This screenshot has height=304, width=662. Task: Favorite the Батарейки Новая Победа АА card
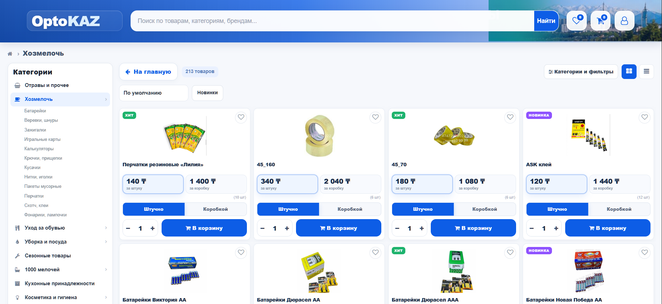pyautogui.click(x=645, y=253)
